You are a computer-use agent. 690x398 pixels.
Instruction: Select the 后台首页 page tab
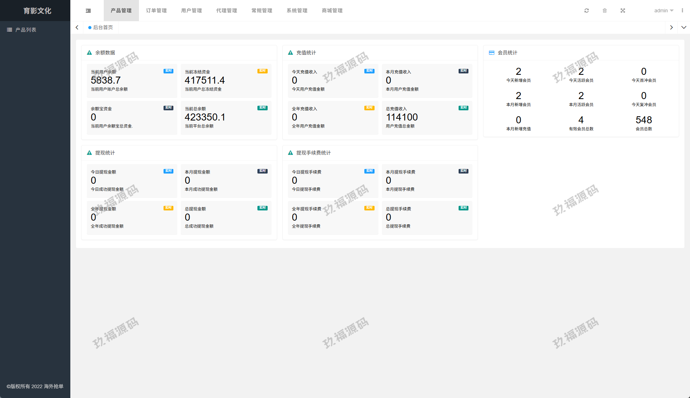101,27
